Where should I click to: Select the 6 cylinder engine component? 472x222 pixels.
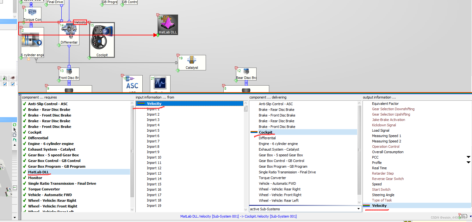32,42
